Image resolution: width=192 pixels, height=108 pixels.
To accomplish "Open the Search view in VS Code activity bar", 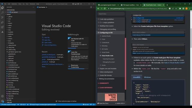I will coord(2,13).
